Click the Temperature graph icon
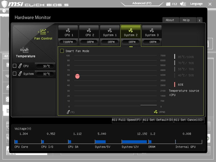This screenshot has width=216, height=162. click(24, 50)
